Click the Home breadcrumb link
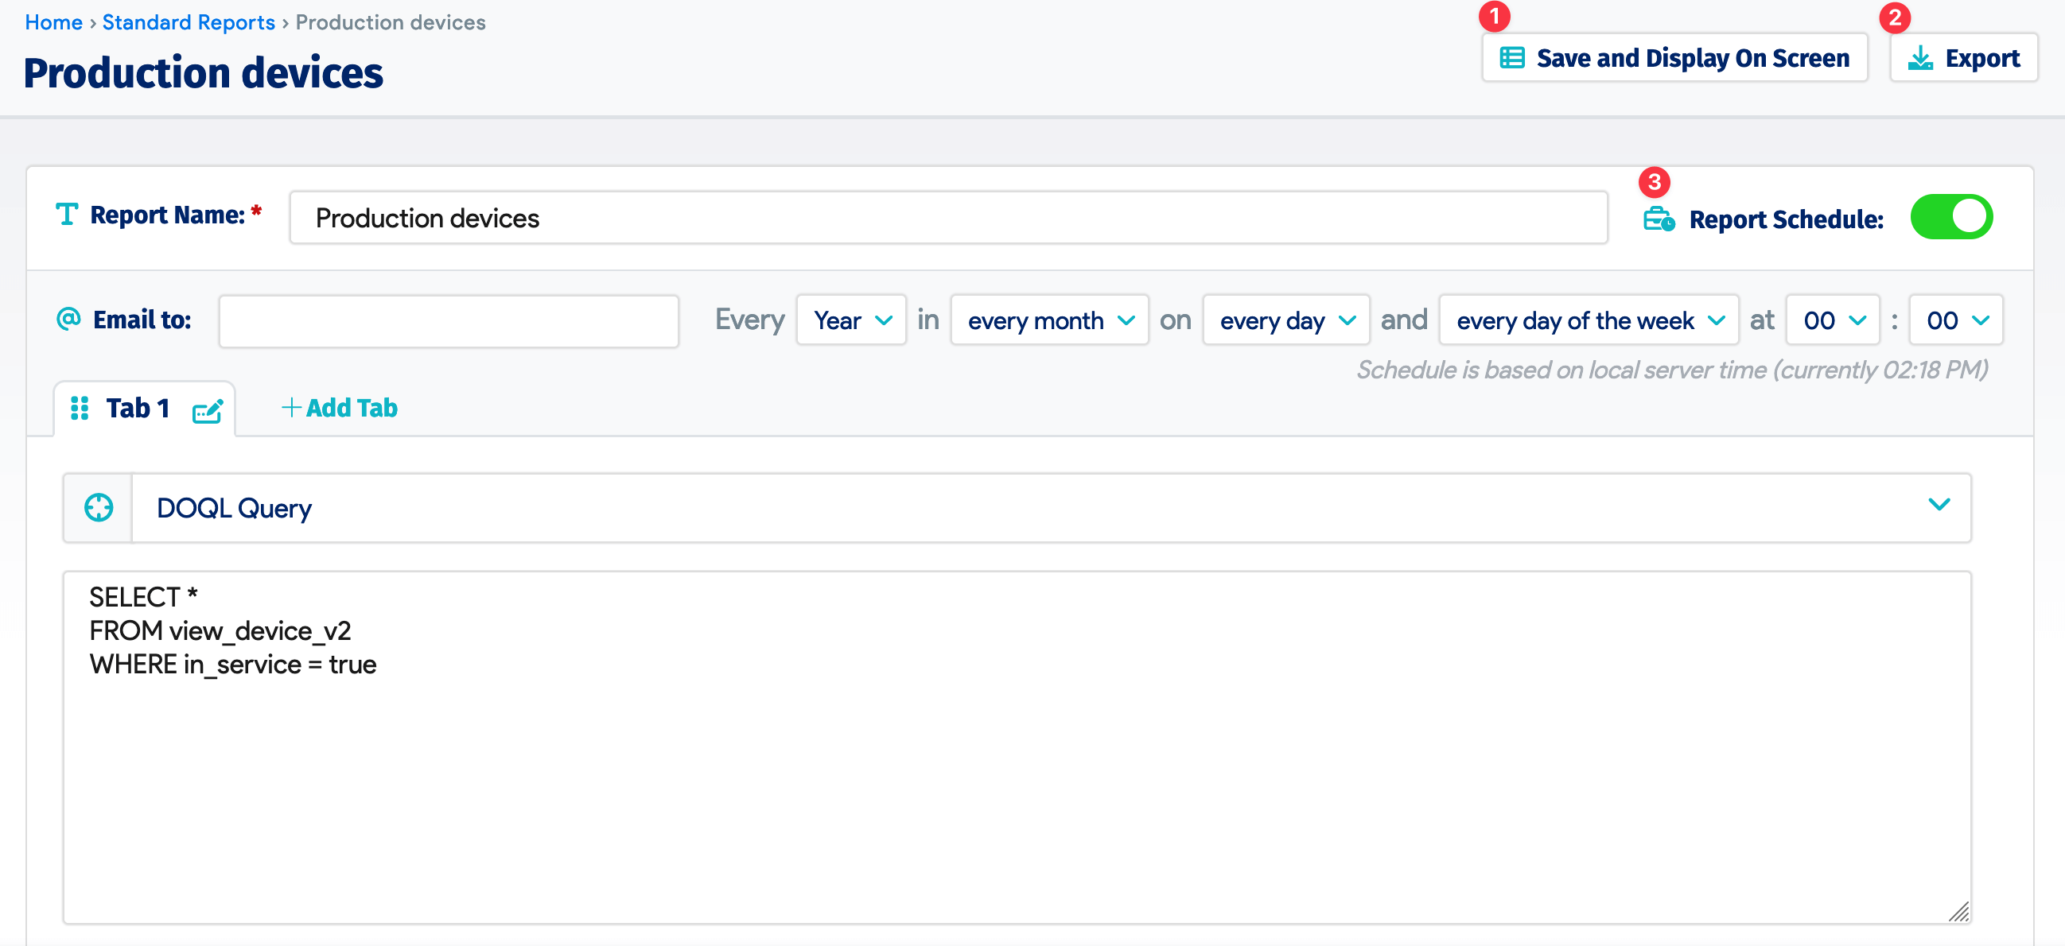 pyautogui.click(x=53, y=22)
